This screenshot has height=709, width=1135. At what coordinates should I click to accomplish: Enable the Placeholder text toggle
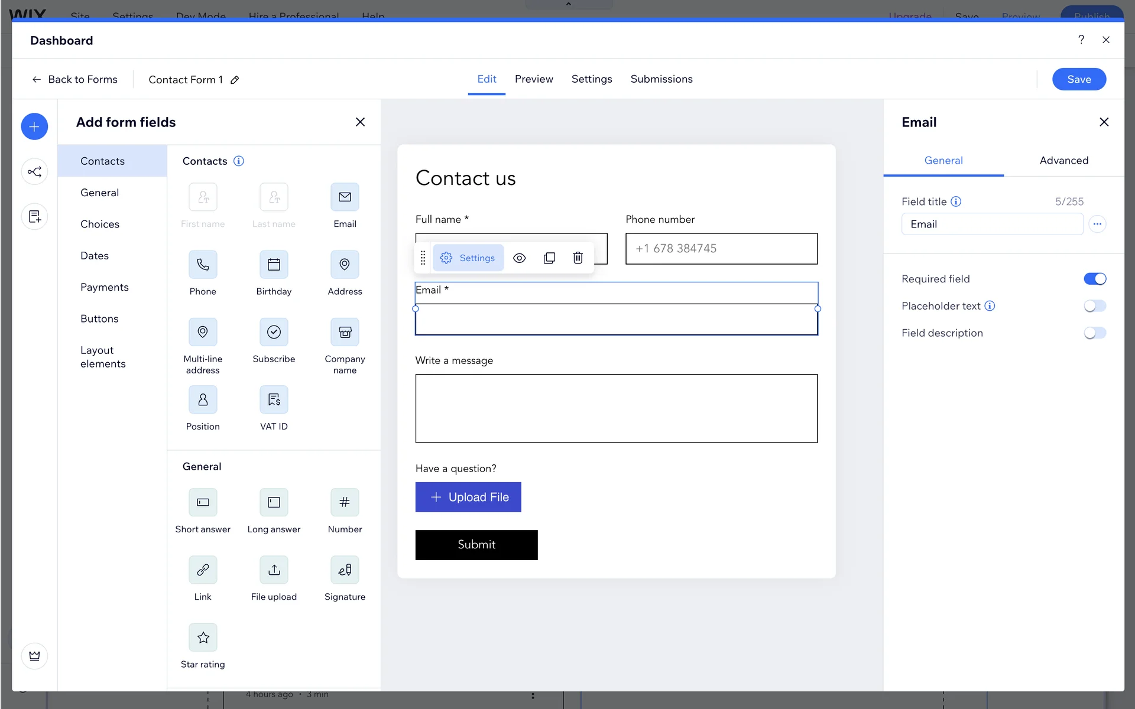[1094, 306]
